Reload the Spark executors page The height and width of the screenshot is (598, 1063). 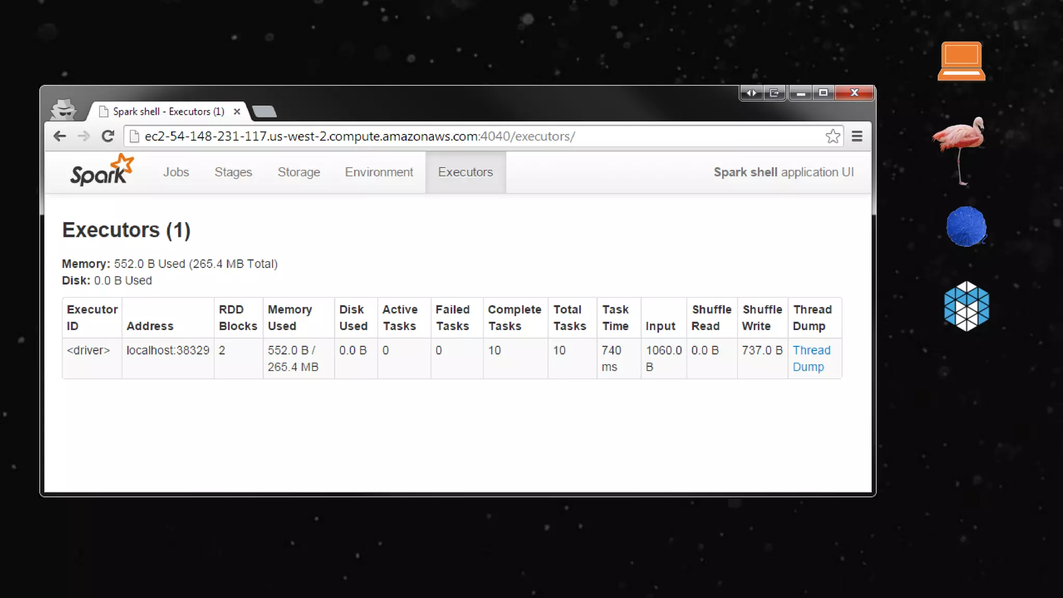108,137
